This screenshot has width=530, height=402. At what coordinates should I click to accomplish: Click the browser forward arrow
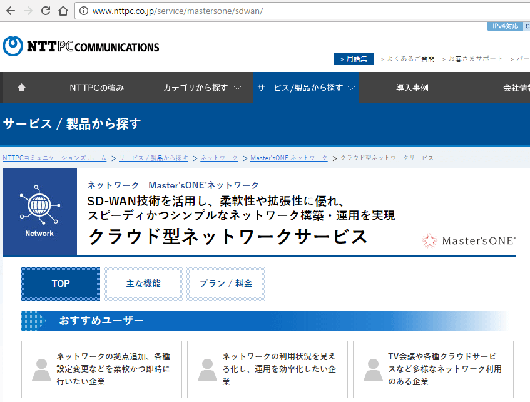28,11
